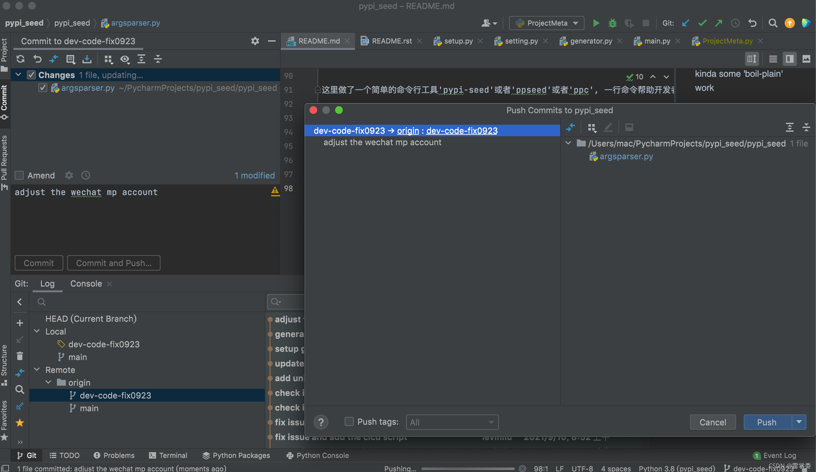Click the Rollback icon in commit toolbar
Image resolution: width=816 pixels, height=472 pixels.
tap(37, 59)
